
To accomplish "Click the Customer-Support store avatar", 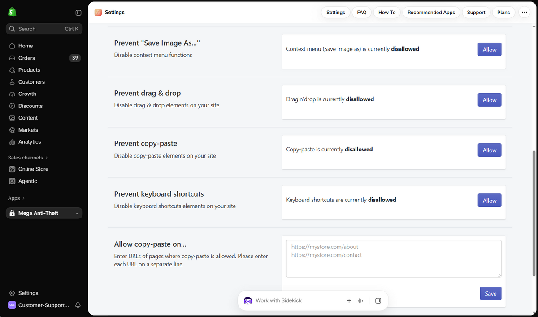I will tap(12, 305).
